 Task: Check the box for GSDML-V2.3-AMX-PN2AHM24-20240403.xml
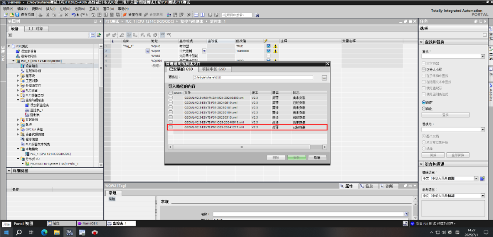(171, 98)
